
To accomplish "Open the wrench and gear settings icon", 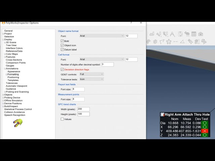I will [204, 42].
